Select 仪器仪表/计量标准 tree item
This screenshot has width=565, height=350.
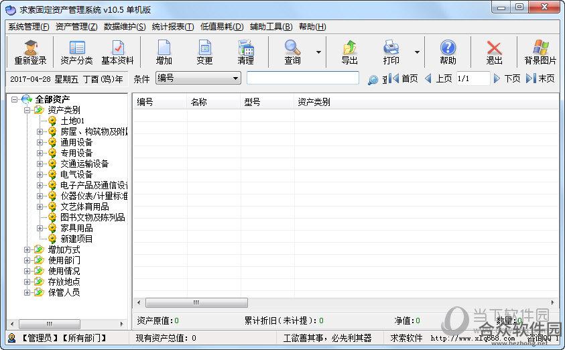pyautogui.click(x=94, y=196)
